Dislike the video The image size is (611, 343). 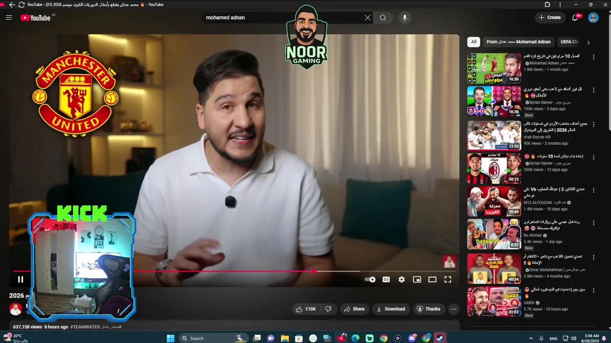point(328,309)
